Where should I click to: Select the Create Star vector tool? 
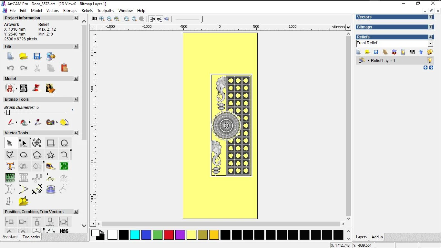pyautogui.click(x=51, y=155)
